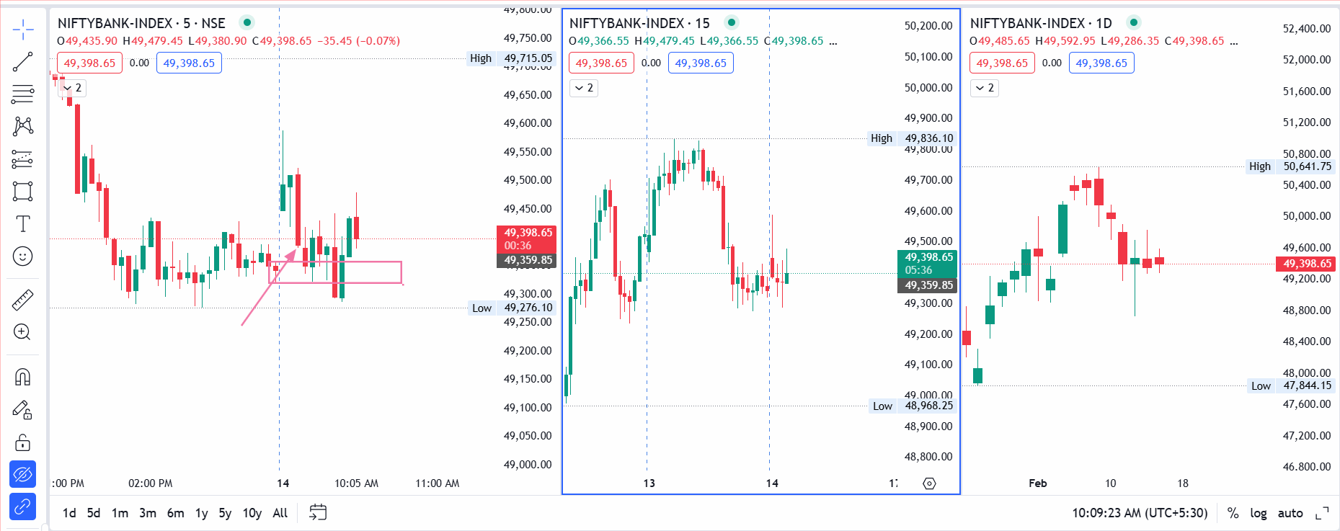Viewport: 1340px width, 531px height.
Task: Set range to All
Action: (280, 513)
